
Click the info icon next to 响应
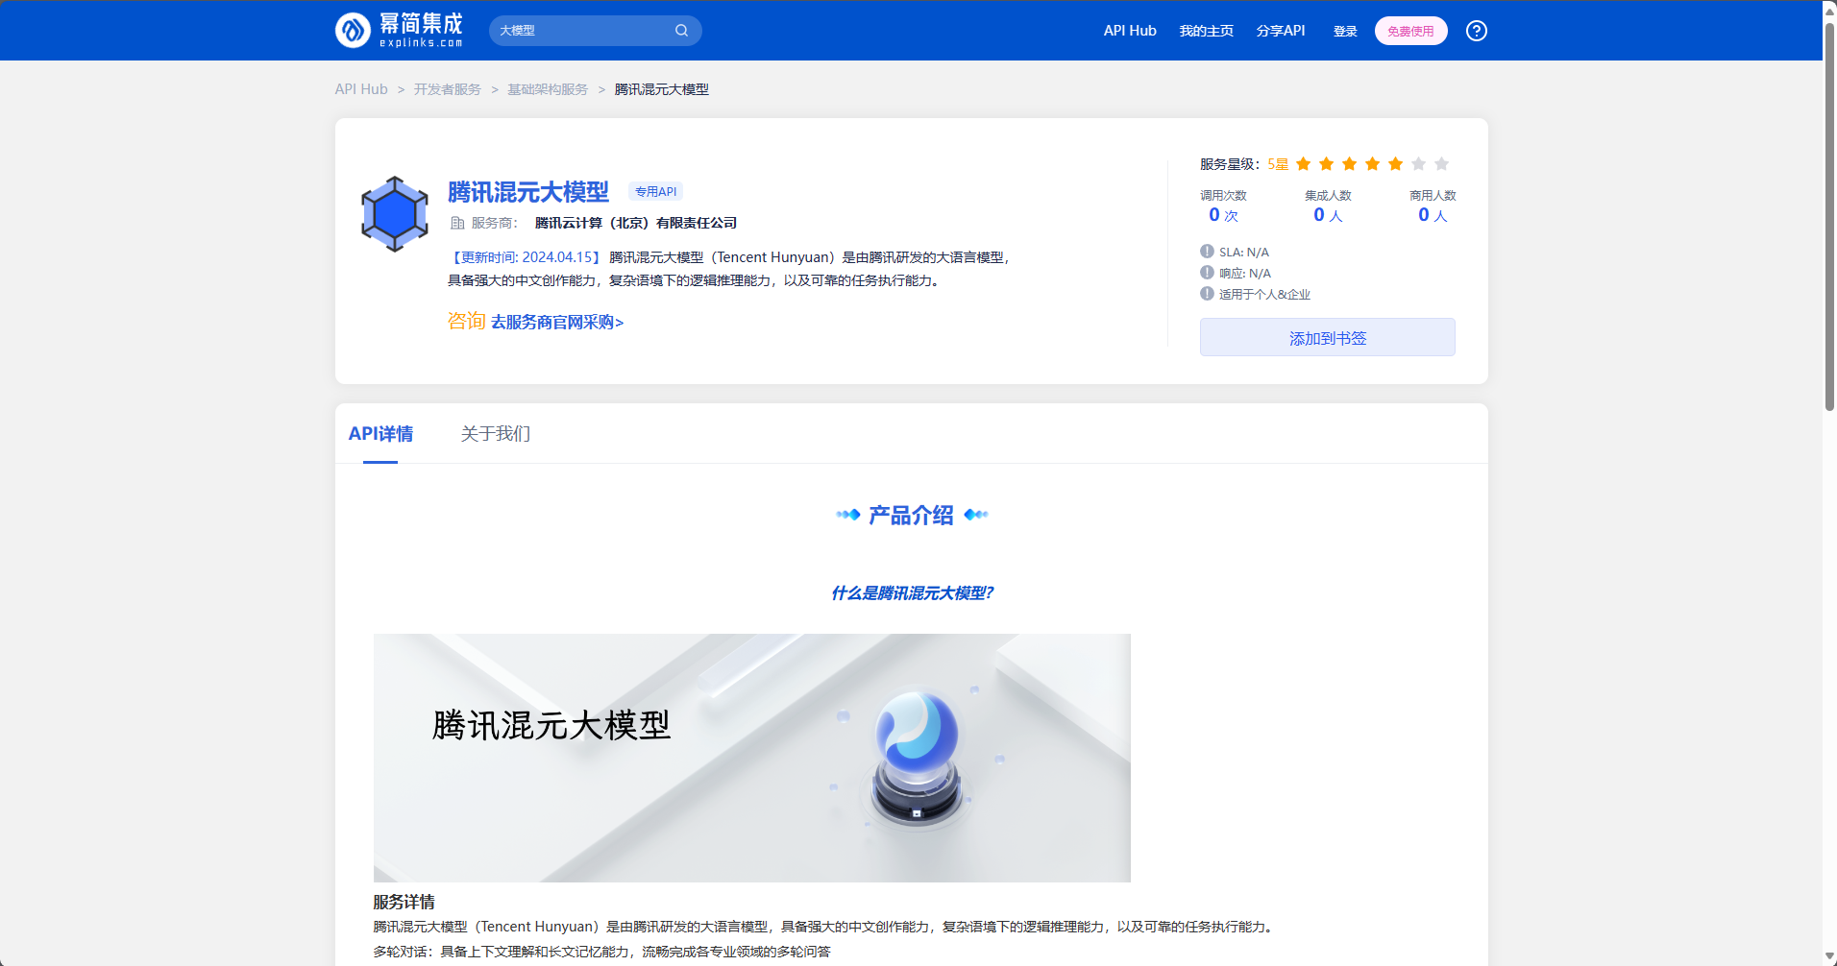point(1207,273)
